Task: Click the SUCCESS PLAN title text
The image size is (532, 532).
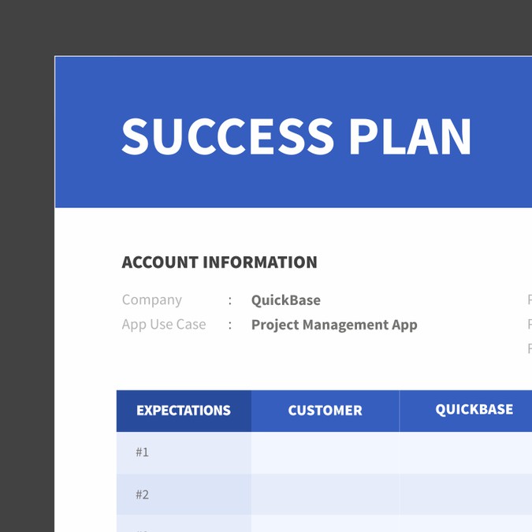Action: [296, 136]
